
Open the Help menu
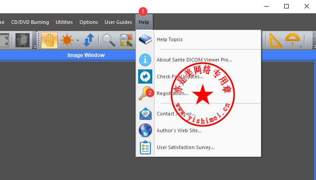point(144,22)
